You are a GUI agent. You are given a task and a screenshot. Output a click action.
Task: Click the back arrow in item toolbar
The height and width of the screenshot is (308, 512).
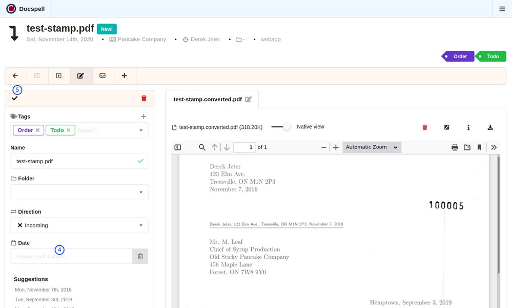pos(15,75)
